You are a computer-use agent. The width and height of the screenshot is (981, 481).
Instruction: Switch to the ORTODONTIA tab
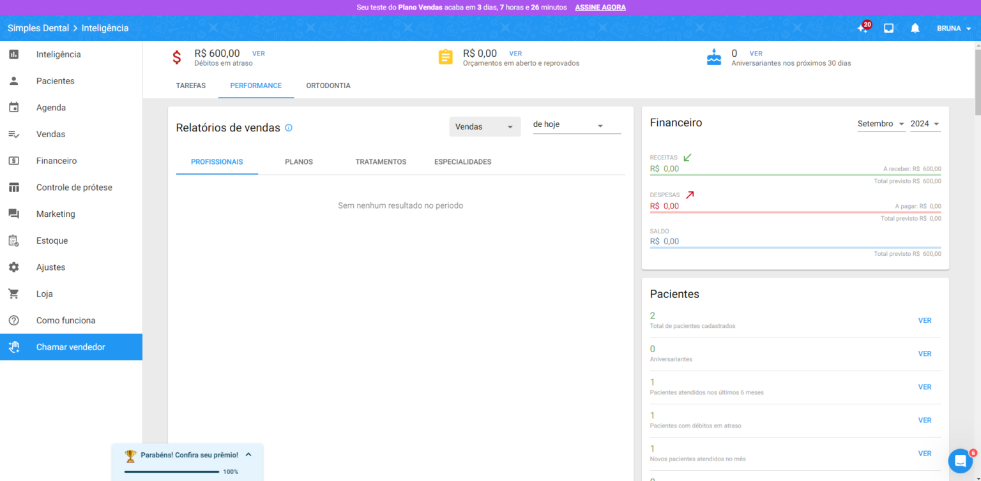click(x=328, y=85)
